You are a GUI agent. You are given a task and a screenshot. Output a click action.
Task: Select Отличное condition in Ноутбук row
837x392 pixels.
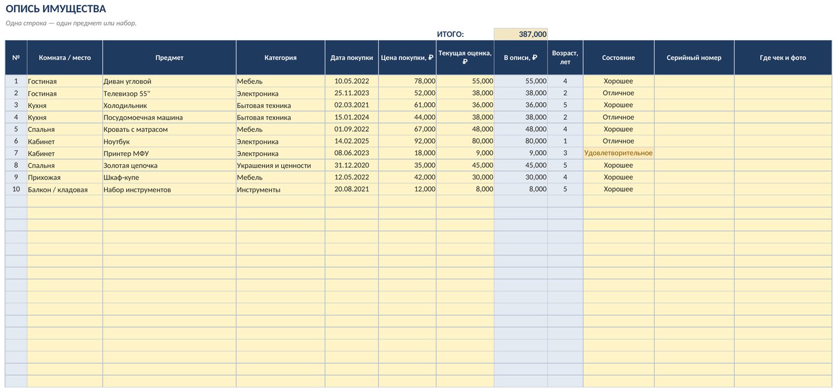(618, 141)
